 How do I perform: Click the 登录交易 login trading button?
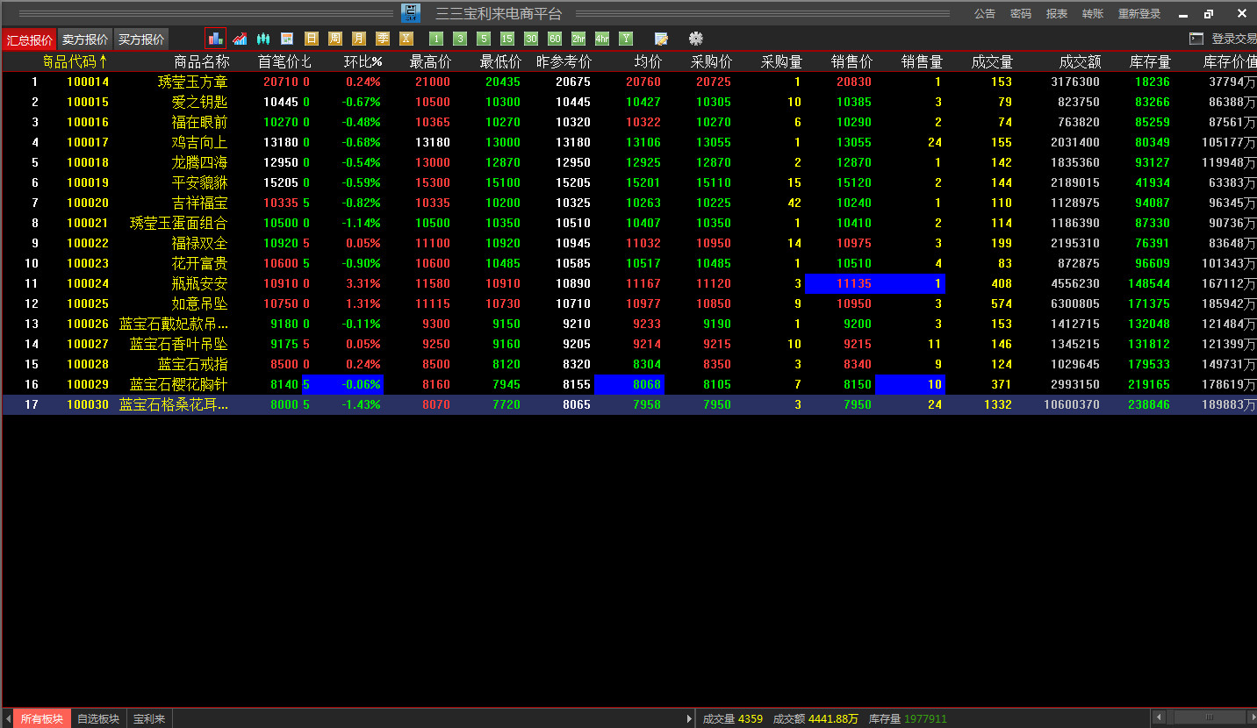click(x=1233, y=39)
